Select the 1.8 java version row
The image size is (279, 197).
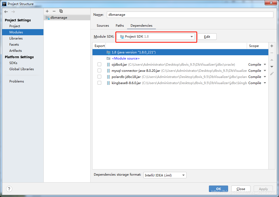(x=180, y=52)
